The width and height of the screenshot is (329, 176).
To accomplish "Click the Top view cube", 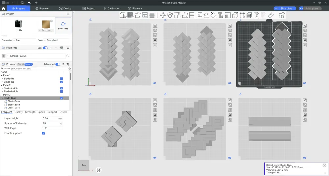I will click(84, 165).
